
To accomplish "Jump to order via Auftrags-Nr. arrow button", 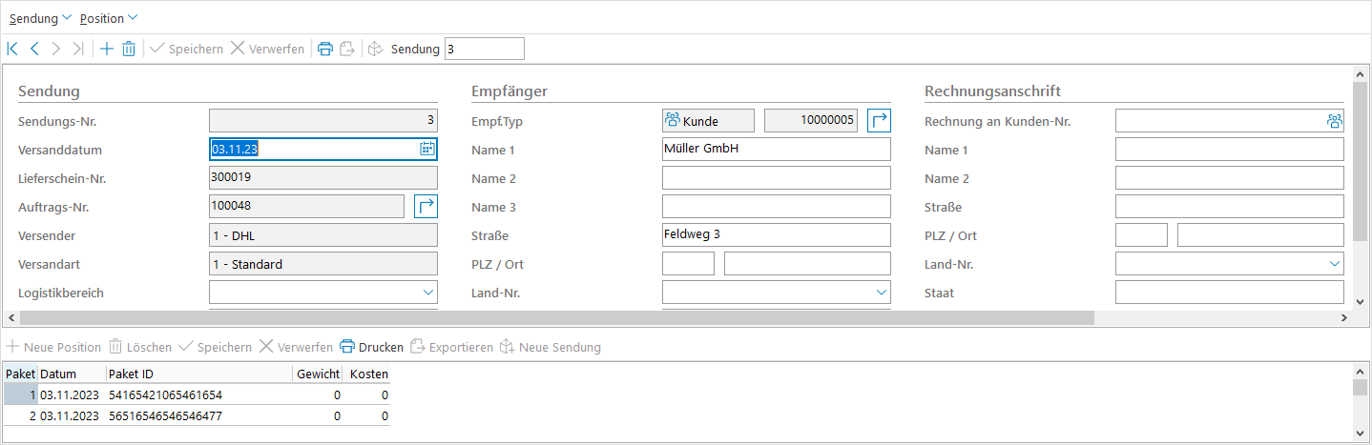I will tap(426, 206).
